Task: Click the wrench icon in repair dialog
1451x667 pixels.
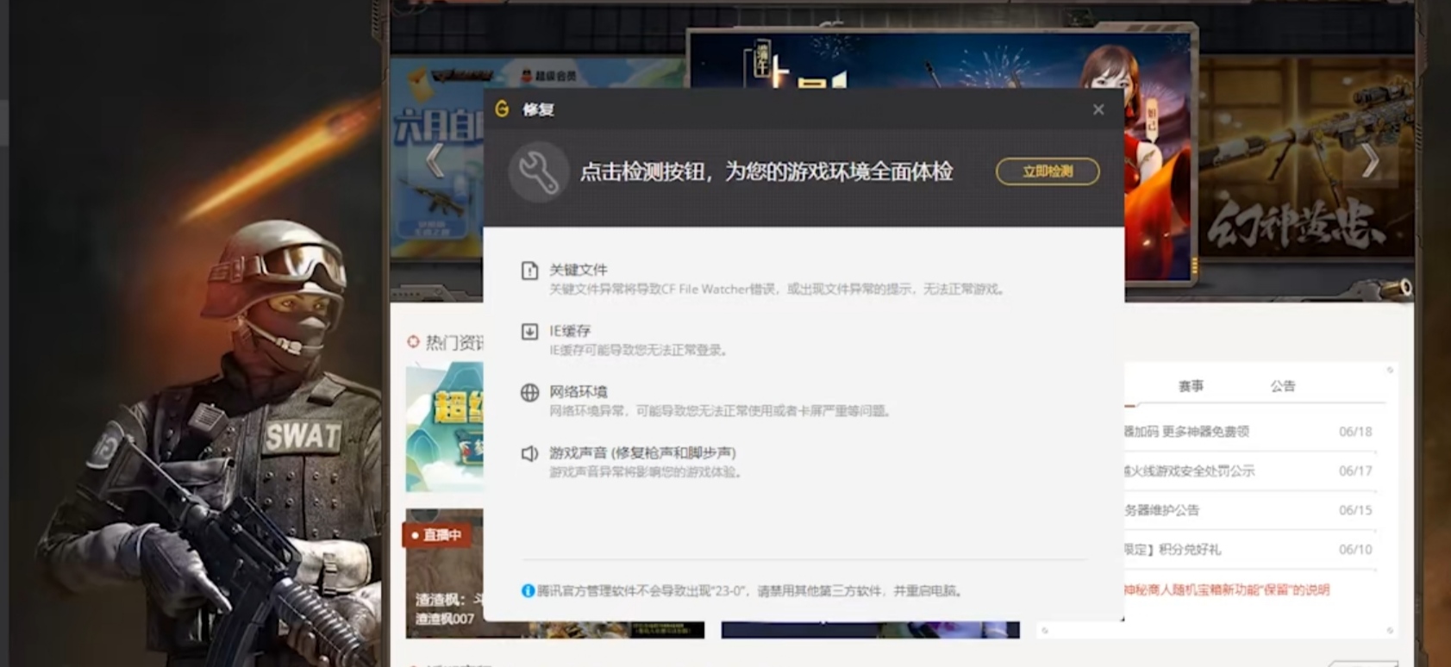Action: tap(538, 172)
